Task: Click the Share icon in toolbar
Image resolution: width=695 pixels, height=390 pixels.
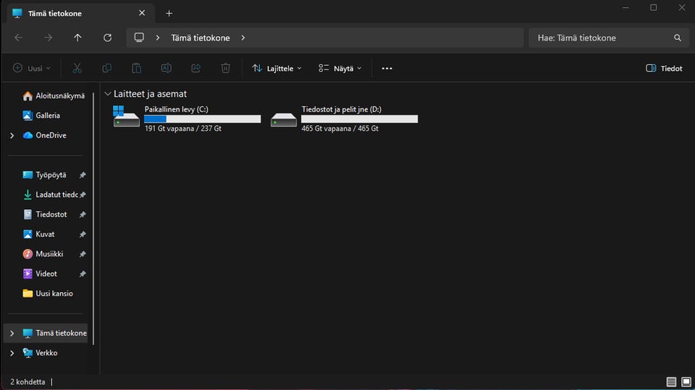Action: (x=196, y=68)
